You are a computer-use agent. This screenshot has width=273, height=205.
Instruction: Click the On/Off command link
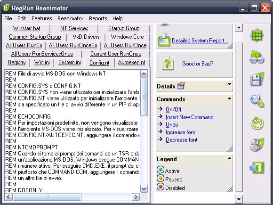173,109
